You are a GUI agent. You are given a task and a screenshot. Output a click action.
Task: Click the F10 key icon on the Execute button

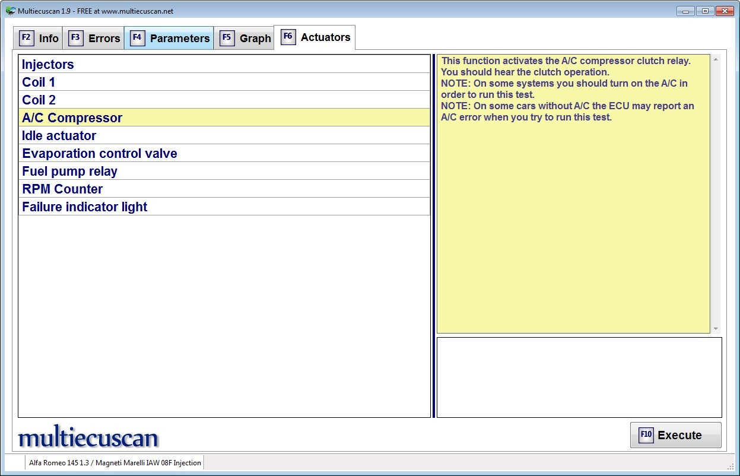pos(645,435)
